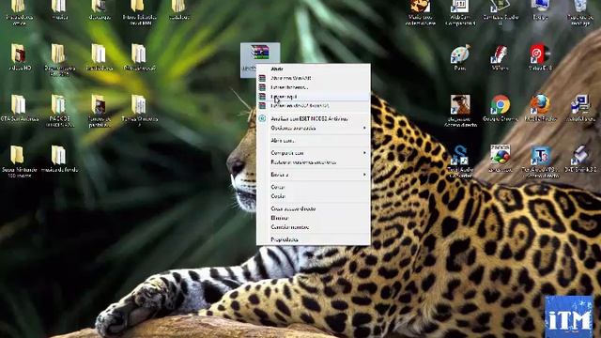Choose 'Abrir' in the context menu
Viewport: 601px width, 338px height.
313,69
